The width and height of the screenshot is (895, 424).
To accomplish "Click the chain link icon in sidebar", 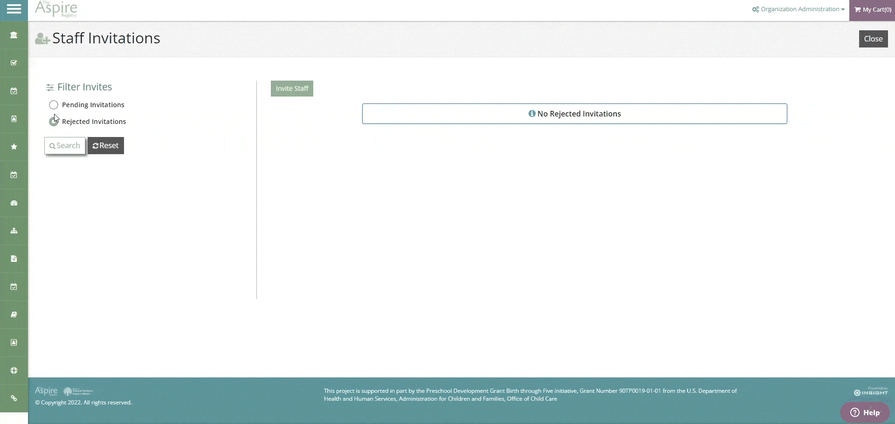I will (14, 398).
